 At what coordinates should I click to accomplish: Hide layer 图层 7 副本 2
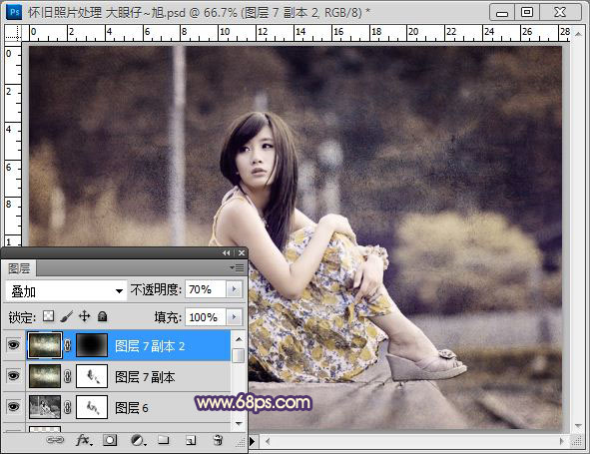point(14,345)
